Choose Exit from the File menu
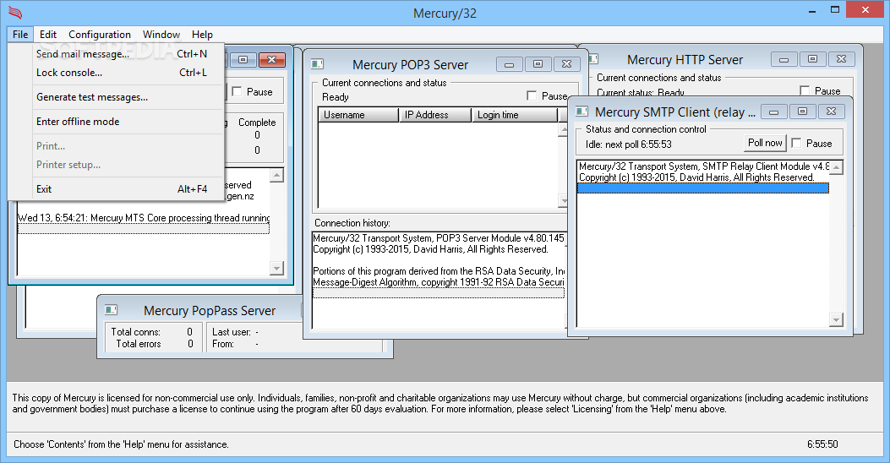Image resolution: width=890 pixels, height=463 pixels. tap(122, 189)
